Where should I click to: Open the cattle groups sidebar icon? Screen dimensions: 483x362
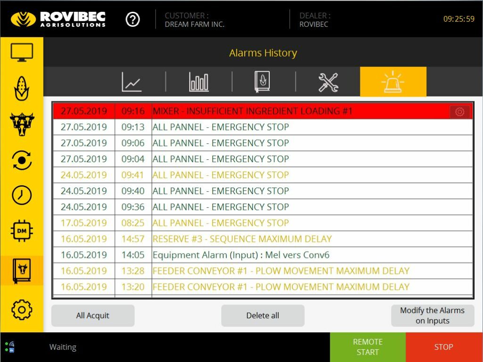pyautogui.click(x=22, y=124)
